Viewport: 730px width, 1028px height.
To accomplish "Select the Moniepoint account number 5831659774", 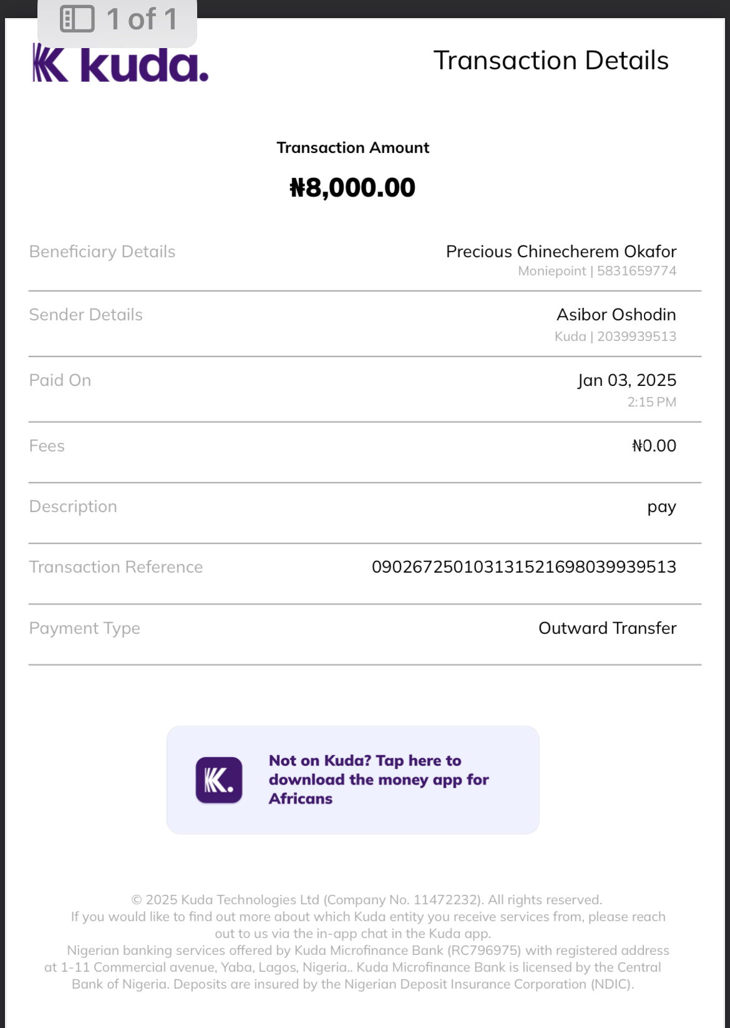I will point(636,271).
